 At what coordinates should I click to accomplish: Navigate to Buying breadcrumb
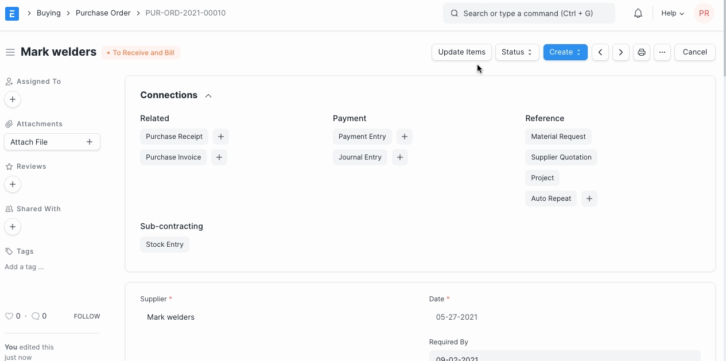49,13
